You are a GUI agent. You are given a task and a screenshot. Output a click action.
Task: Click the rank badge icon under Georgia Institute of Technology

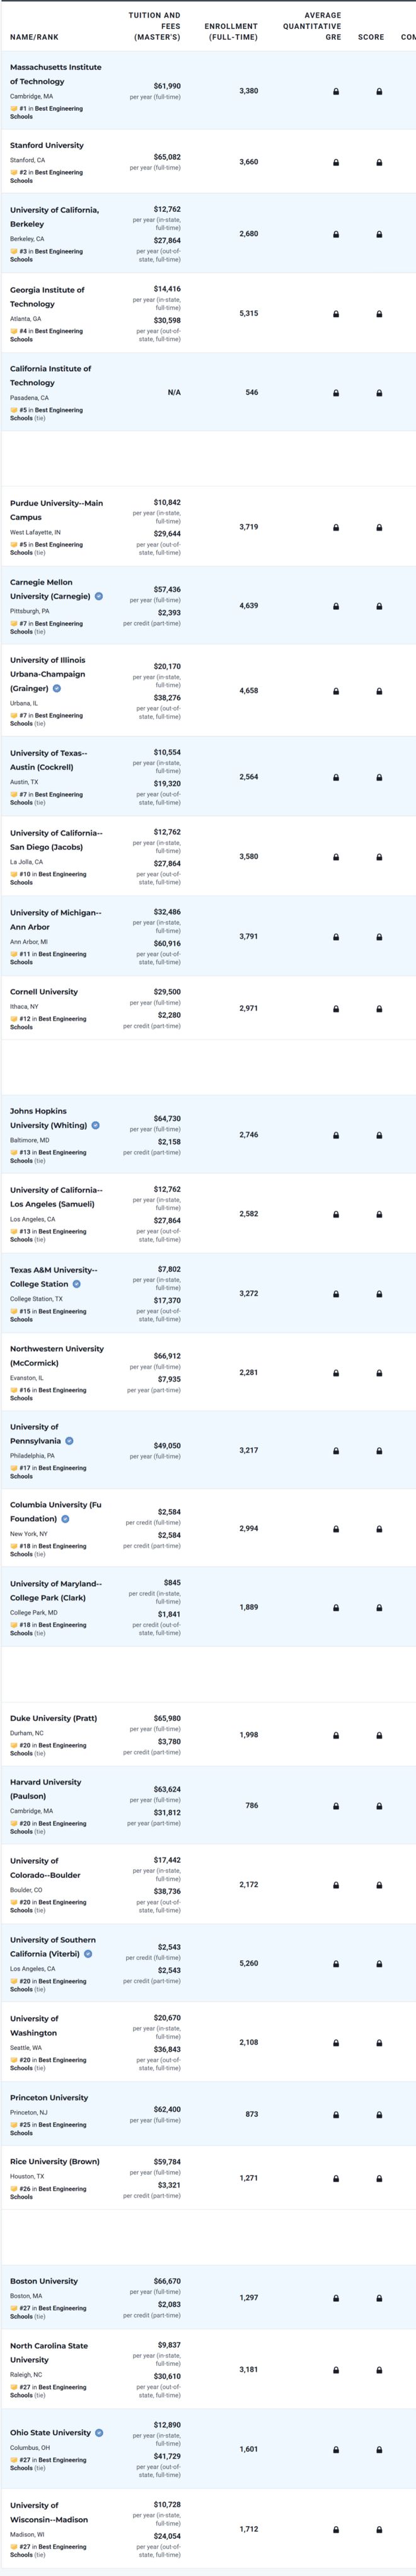[x=14, y=331]
